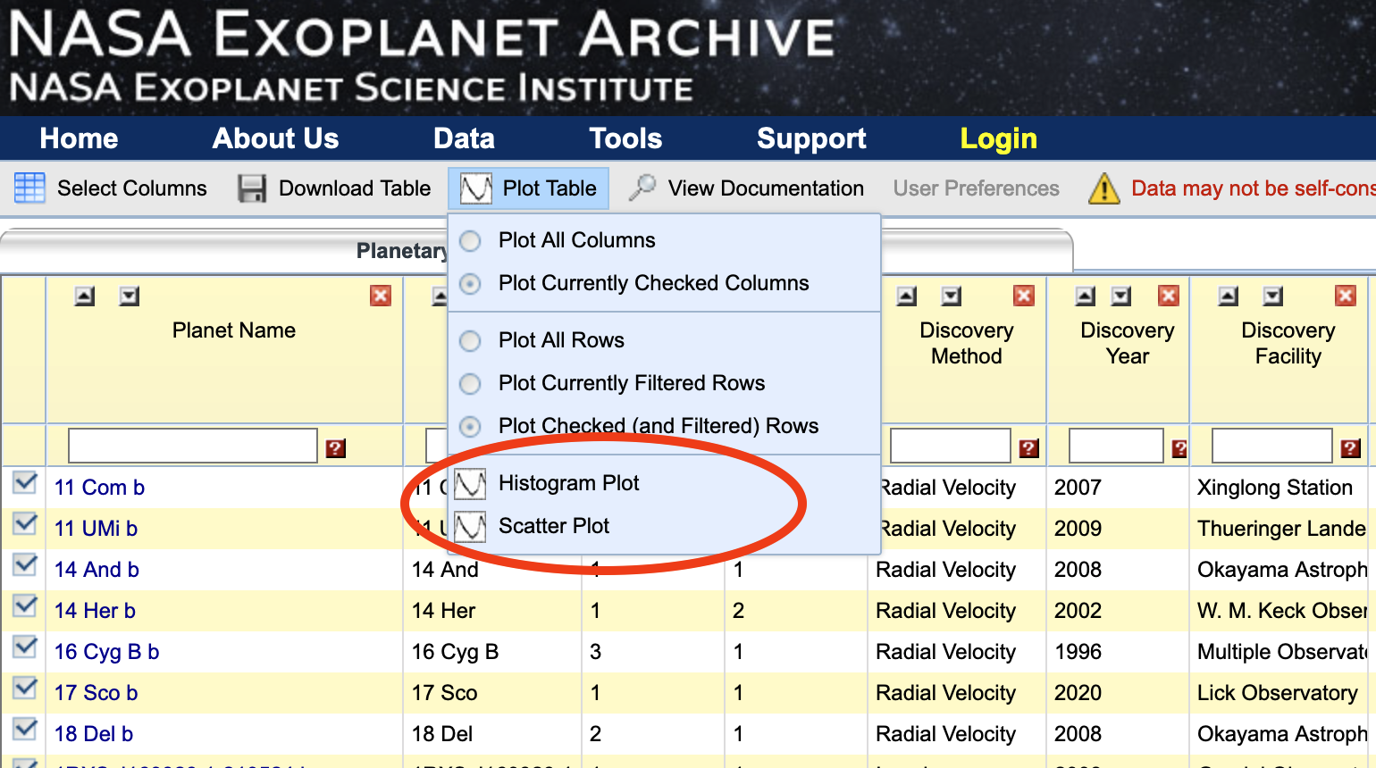This screenshot has height=768, width=1376.
Task: Open the 14 And b planet link
Action: click(x=96, y=570)
